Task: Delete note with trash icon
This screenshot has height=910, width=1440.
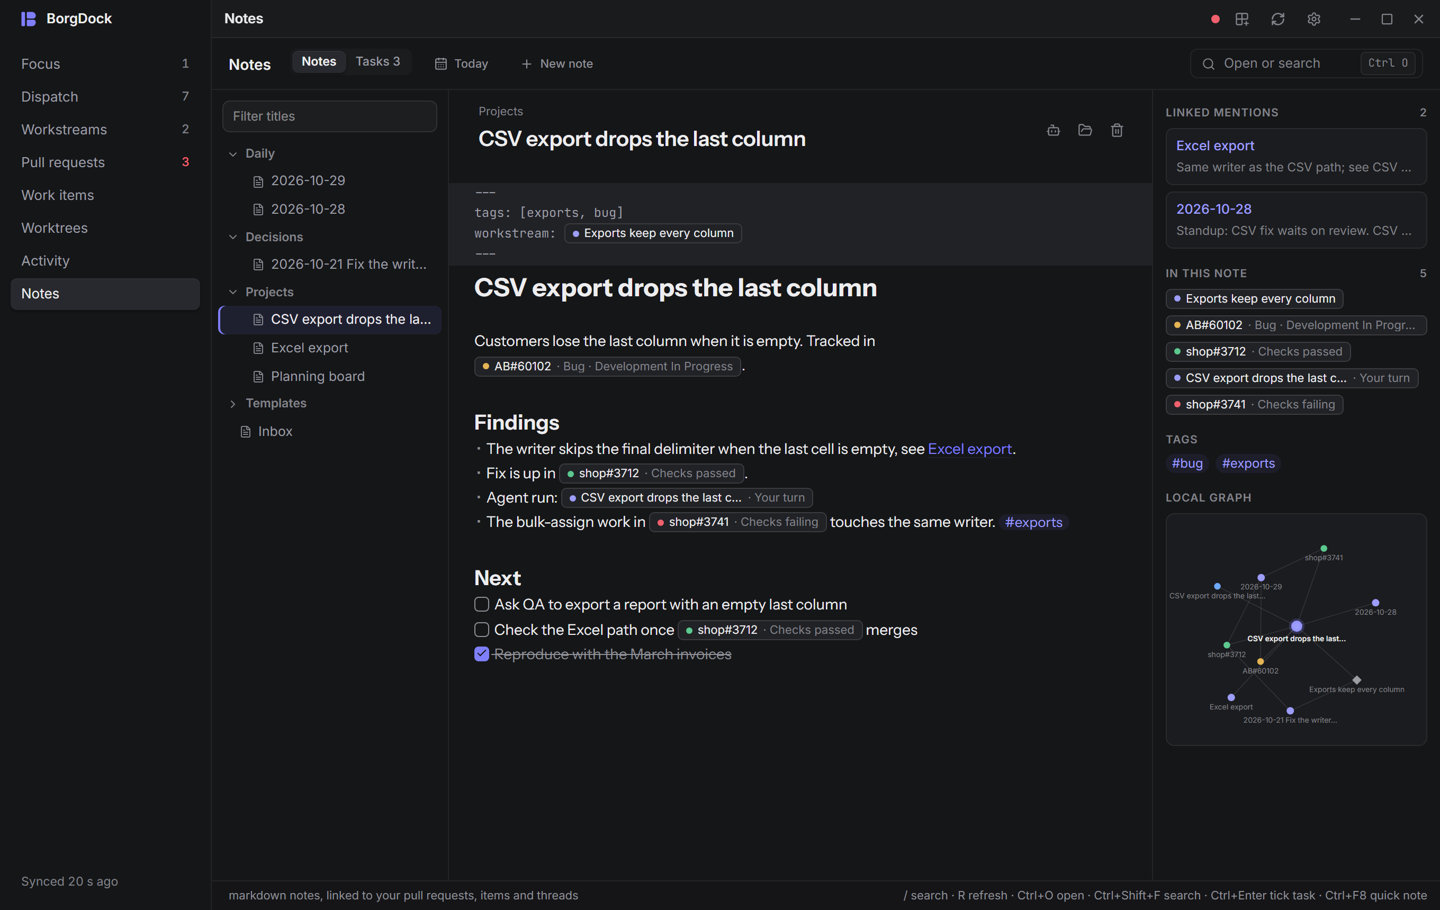Action: pyautogui.click(x=1117, y=130)
